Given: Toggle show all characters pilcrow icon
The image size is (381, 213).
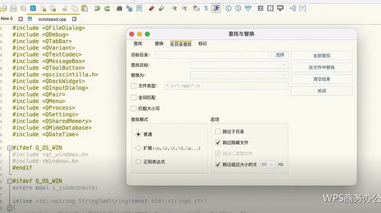Looking at the screenshot, I should click(x=206, y=8).
